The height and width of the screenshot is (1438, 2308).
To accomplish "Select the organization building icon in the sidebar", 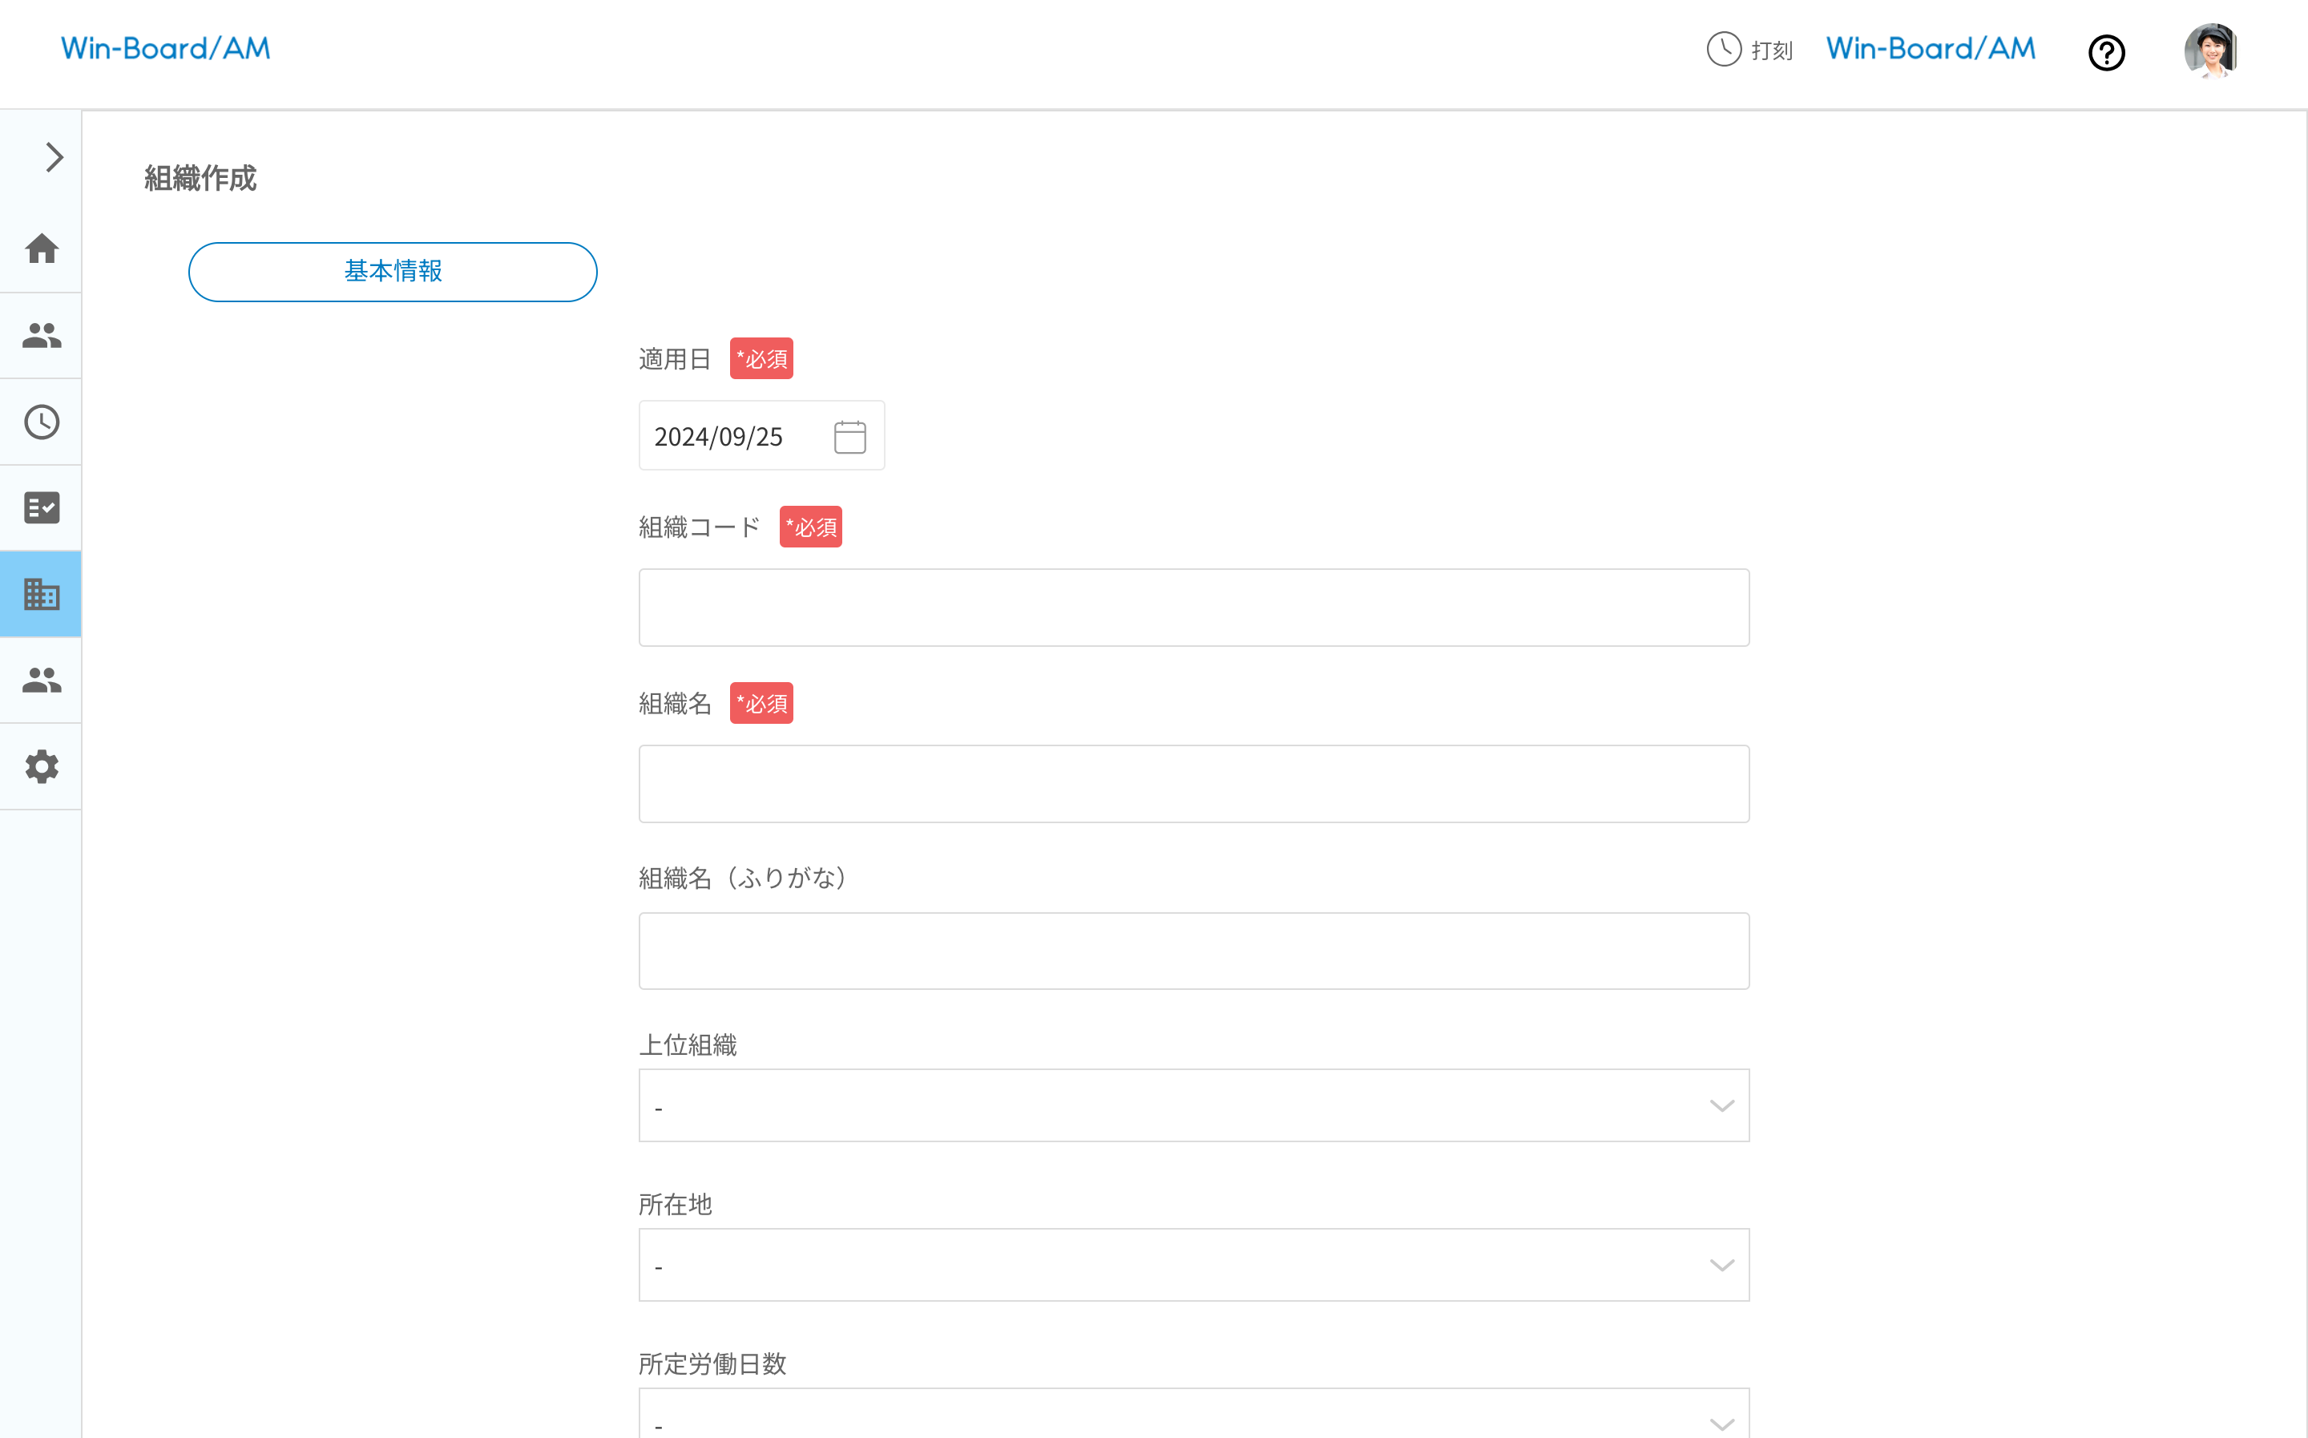I will (x=42, y=595).
